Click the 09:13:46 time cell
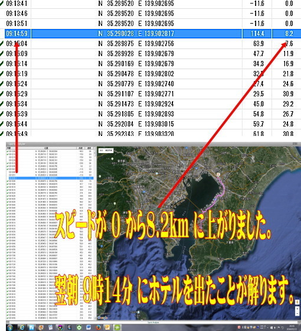The height and width of the screenshot is (331, 301). 17,13
